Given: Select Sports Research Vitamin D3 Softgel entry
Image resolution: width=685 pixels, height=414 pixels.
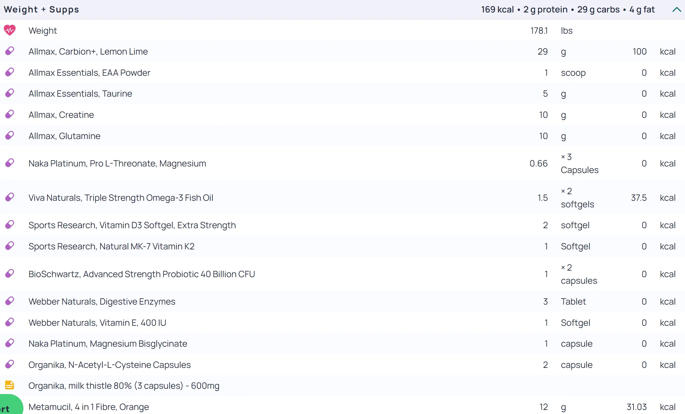Looking at the screenshot, I should tap(132, 225).
